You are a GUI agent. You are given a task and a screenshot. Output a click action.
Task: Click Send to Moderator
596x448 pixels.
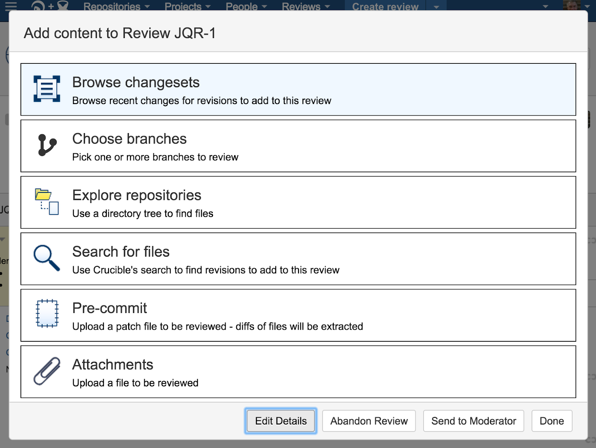pyautogui.click(x=473, y=421)
